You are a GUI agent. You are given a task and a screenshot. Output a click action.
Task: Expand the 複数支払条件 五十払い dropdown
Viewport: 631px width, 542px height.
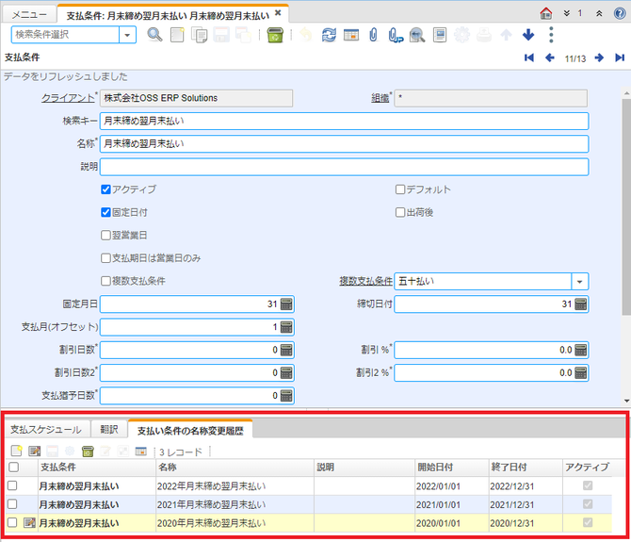(579, 282)
